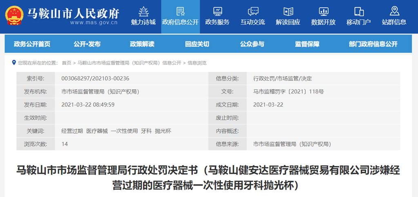Select 发布机构 value 市市场监督管理局
This screenshot has height=197, width=418.
coord(100,92)
